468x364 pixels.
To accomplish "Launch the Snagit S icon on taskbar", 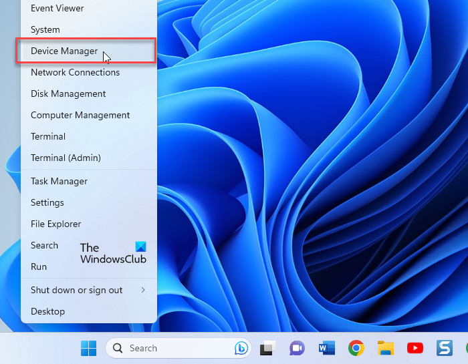I will point(445,348).
